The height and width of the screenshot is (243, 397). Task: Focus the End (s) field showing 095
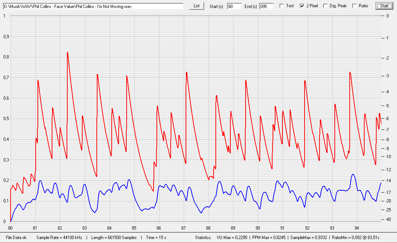(266, 6)
